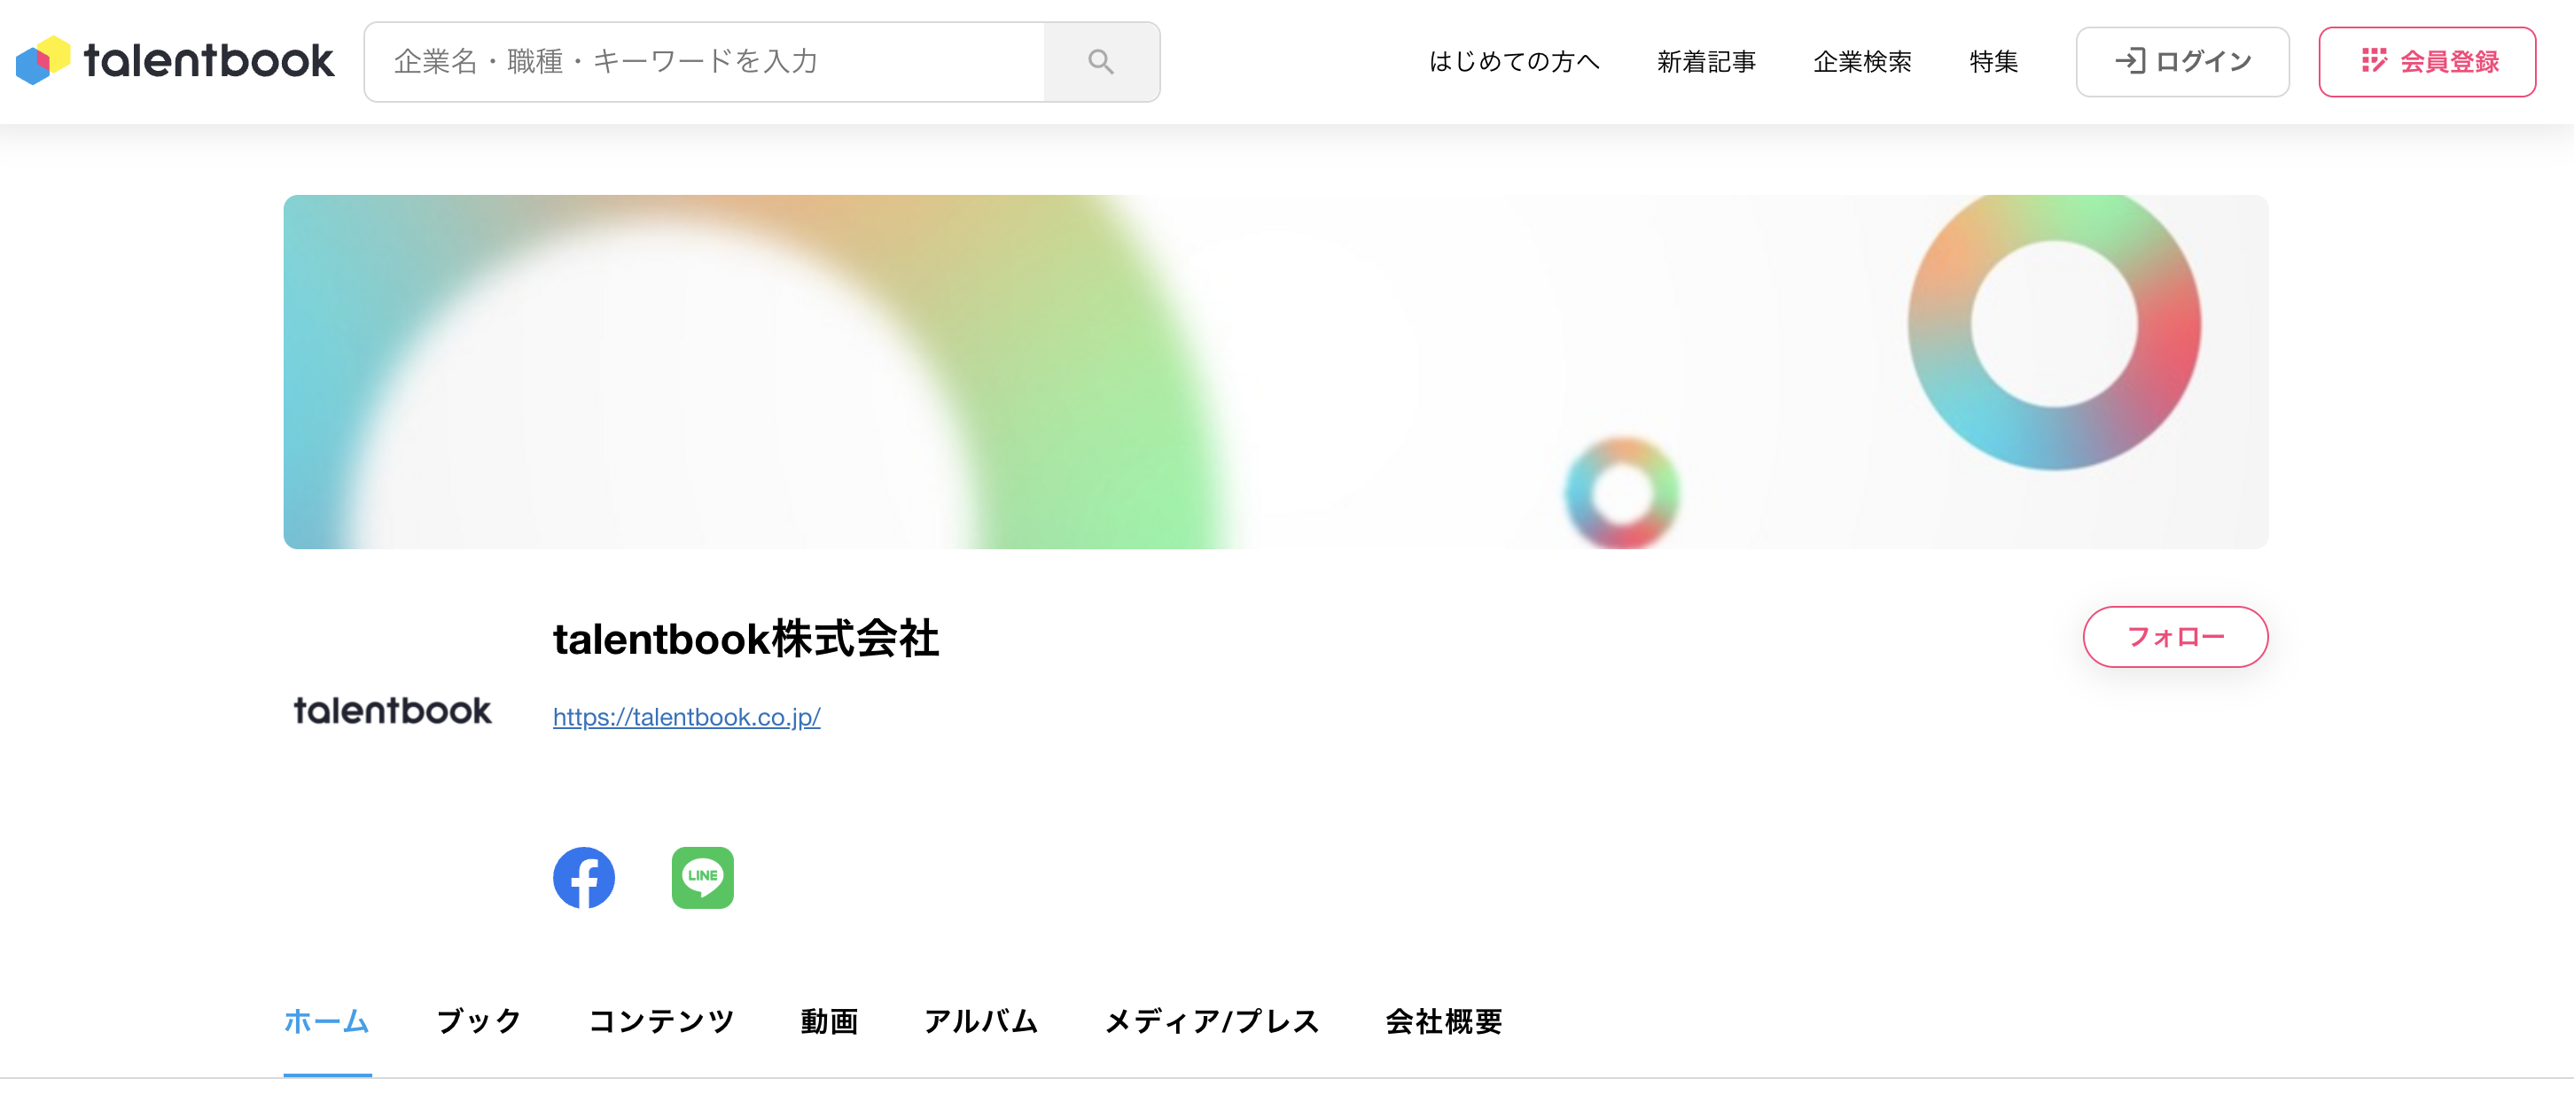The image size is (2574, 1102).
Task: Switch to the 動画 tab
Action: tap(829, 1021)
